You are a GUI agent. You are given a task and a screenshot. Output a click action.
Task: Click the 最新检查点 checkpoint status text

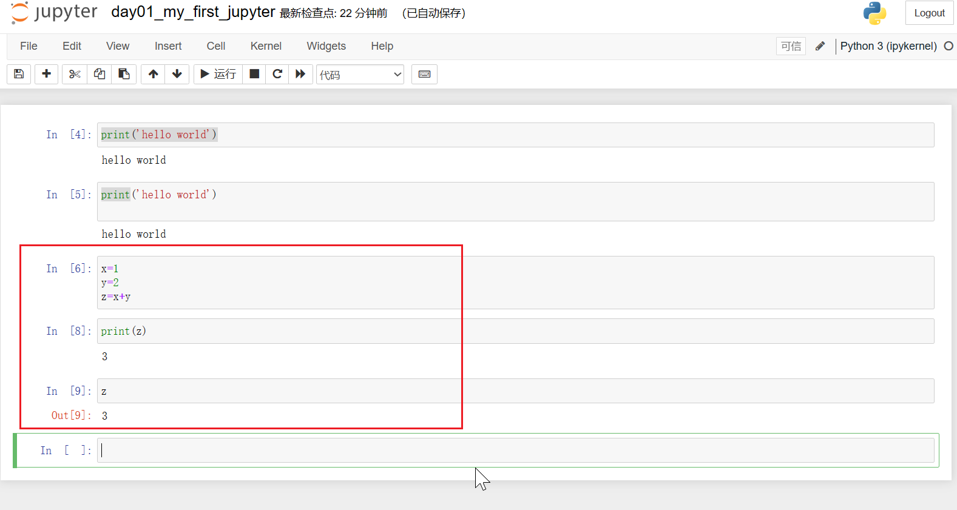coord(333,13)
